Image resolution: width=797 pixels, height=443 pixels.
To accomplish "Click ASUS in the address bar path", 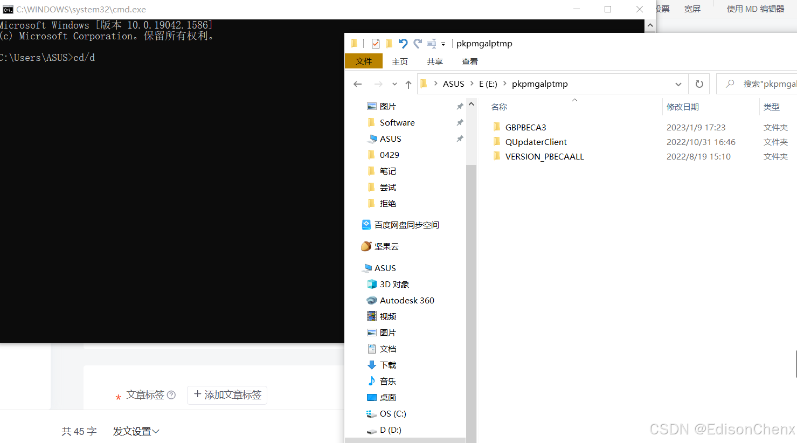I will pos(454,84).
